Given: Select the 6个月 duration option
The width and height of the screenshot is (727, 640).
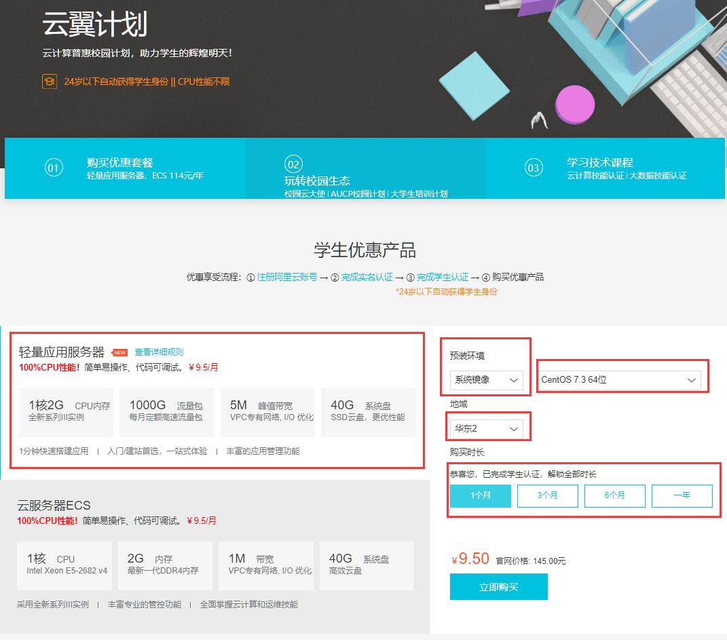Looking at the screenshot, I should point(615,495).
